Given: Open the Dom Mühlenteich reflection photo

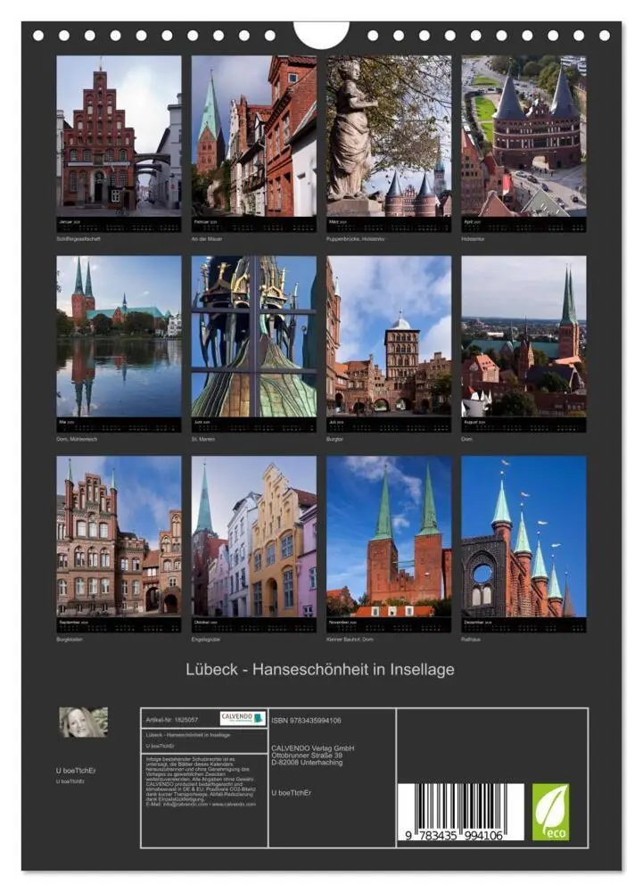Looking at the screenshot, I should pyautogui.click(x=119, y=335).
